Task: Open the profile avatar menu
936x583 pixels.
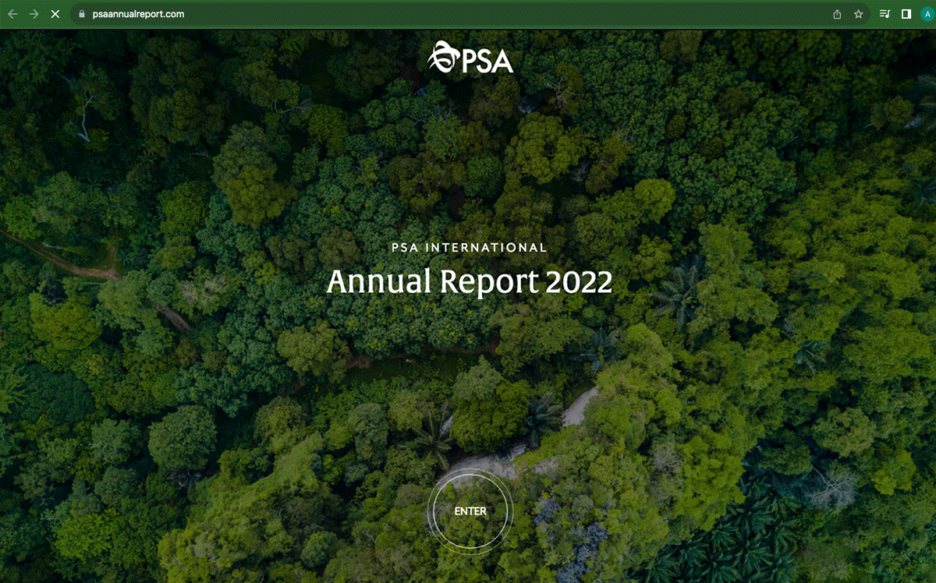Action: [927, 14]
